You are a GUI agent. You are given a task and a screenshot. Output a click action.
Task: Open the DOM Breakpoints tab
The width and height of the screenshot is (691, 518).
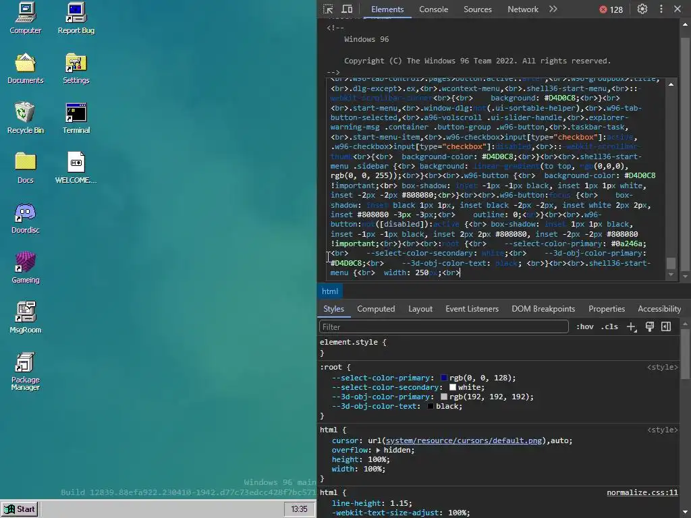[543, 309]
